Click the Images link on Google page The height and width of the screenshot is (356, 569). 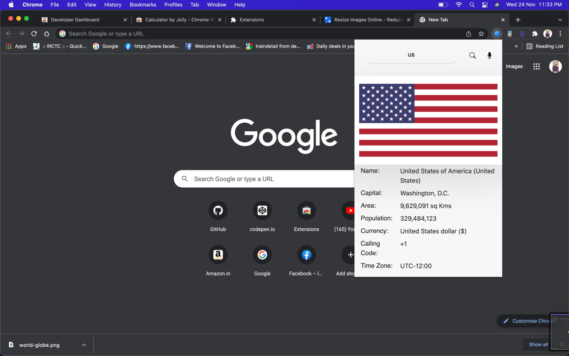(514, 66)
